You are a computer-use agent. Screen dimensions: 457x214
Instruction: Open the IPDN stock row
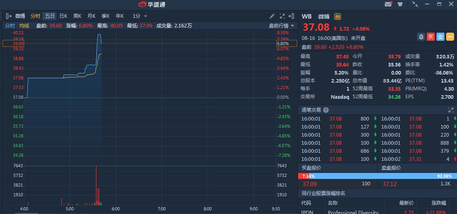[378, 212]
